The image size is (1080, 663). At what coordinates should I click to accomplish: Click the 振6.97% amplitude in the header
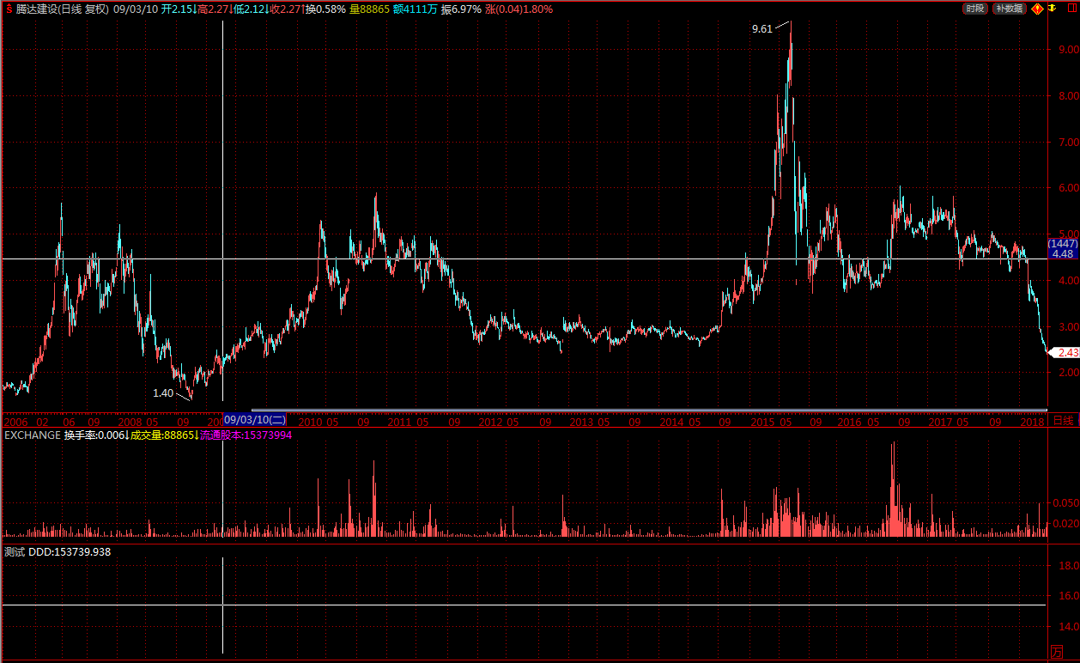coord(461,9)
